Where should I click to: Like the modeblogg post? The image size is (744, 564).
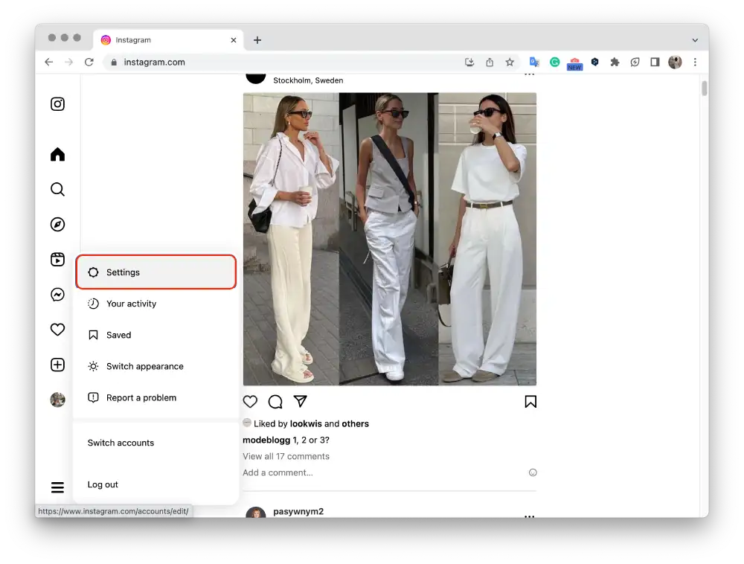(250, 402)
